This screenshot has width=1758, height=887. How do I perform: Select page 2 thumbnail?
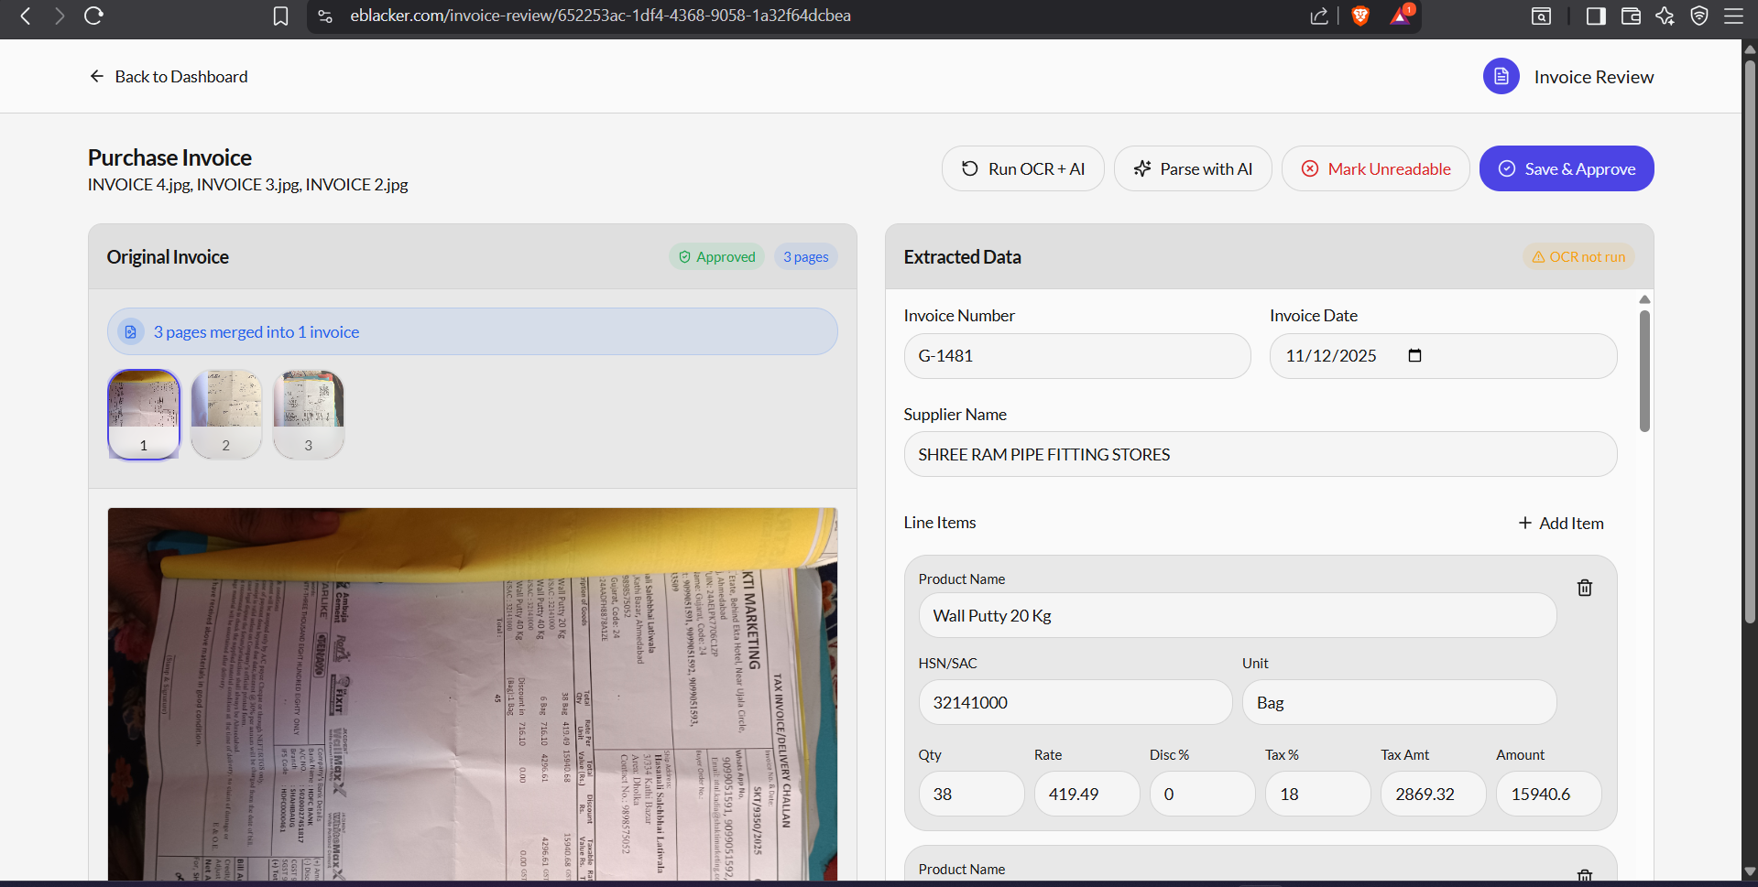tap(226, 415)
